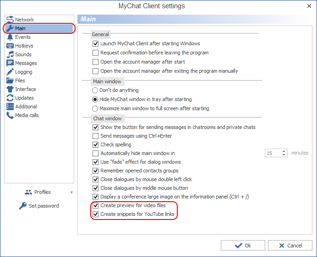Uncheck the Check spelling option
317x257 pixels.
coord(95,145)
